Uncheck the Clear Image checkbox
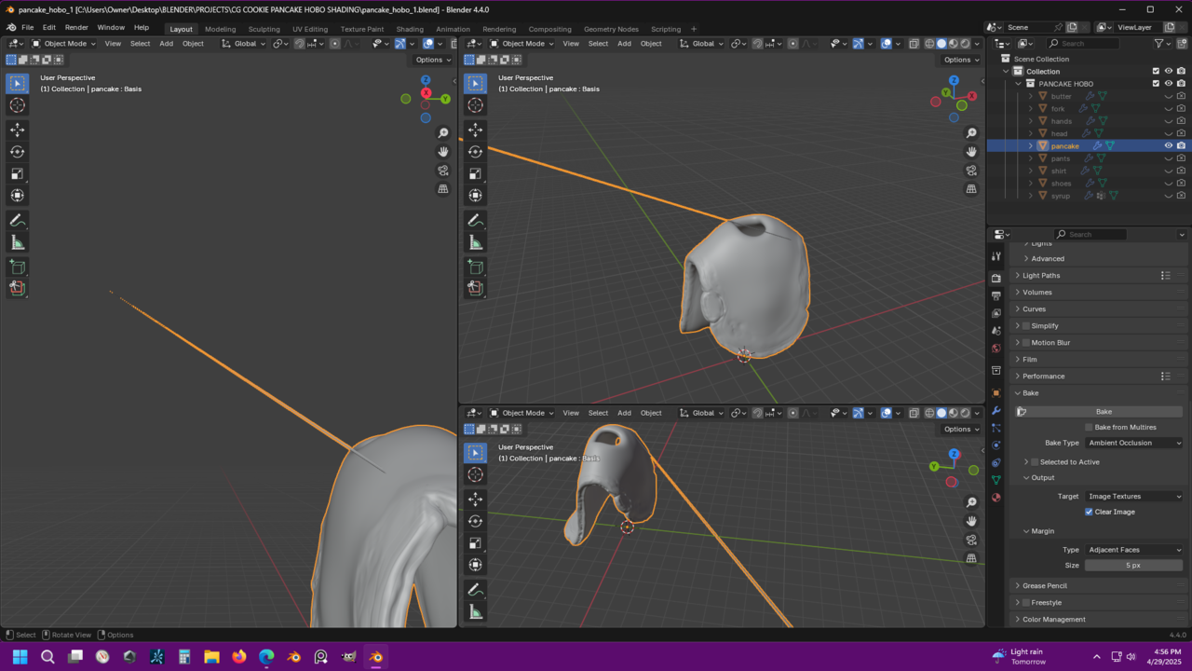This screenshot has width=1192, height=671. [1089, 512]
